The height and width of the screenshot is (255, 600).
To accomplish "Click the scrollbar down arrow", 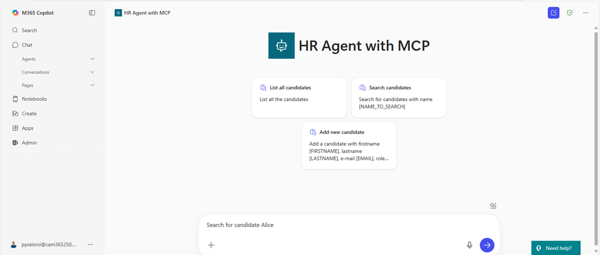I will pyautogui.click(x=596, y=251).
